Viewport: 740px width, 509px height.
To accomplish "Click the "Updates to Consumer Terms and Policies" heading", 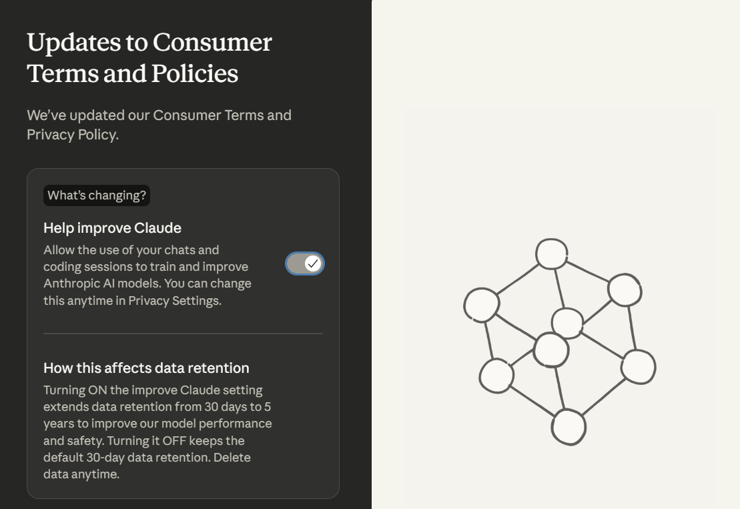I will point(149,57).
